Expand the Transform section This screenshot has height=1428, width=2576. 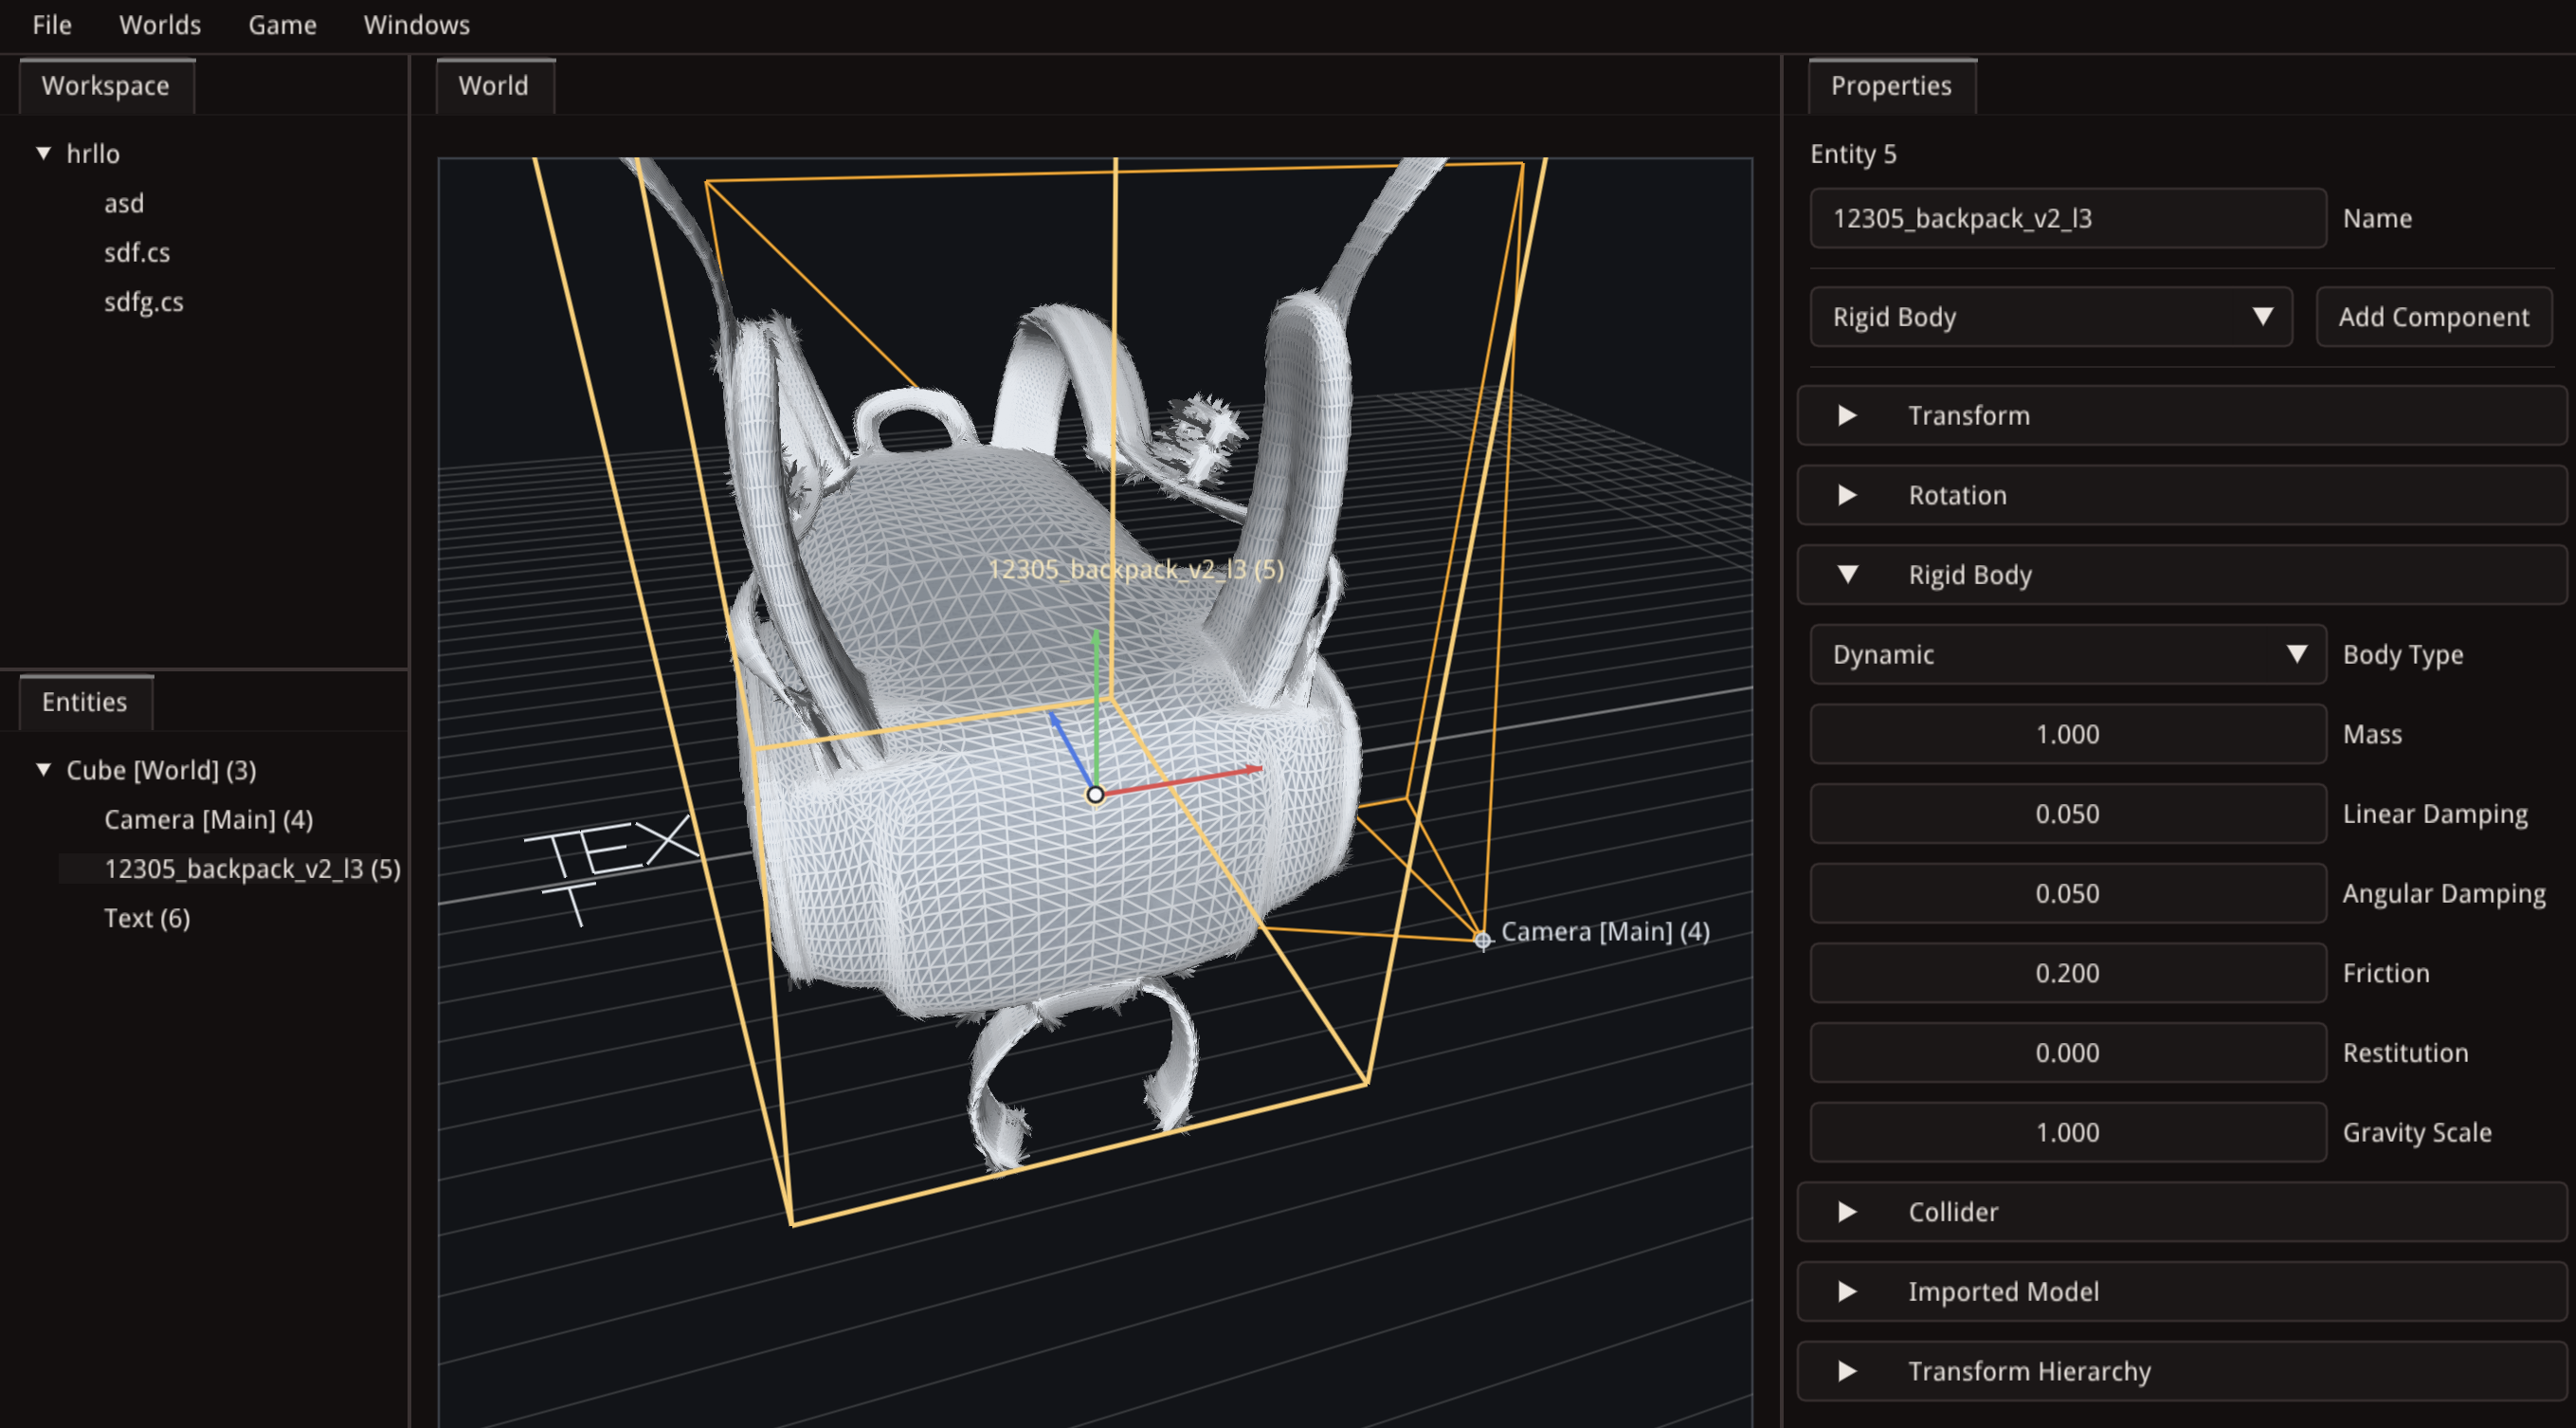tap(1847, 415)
